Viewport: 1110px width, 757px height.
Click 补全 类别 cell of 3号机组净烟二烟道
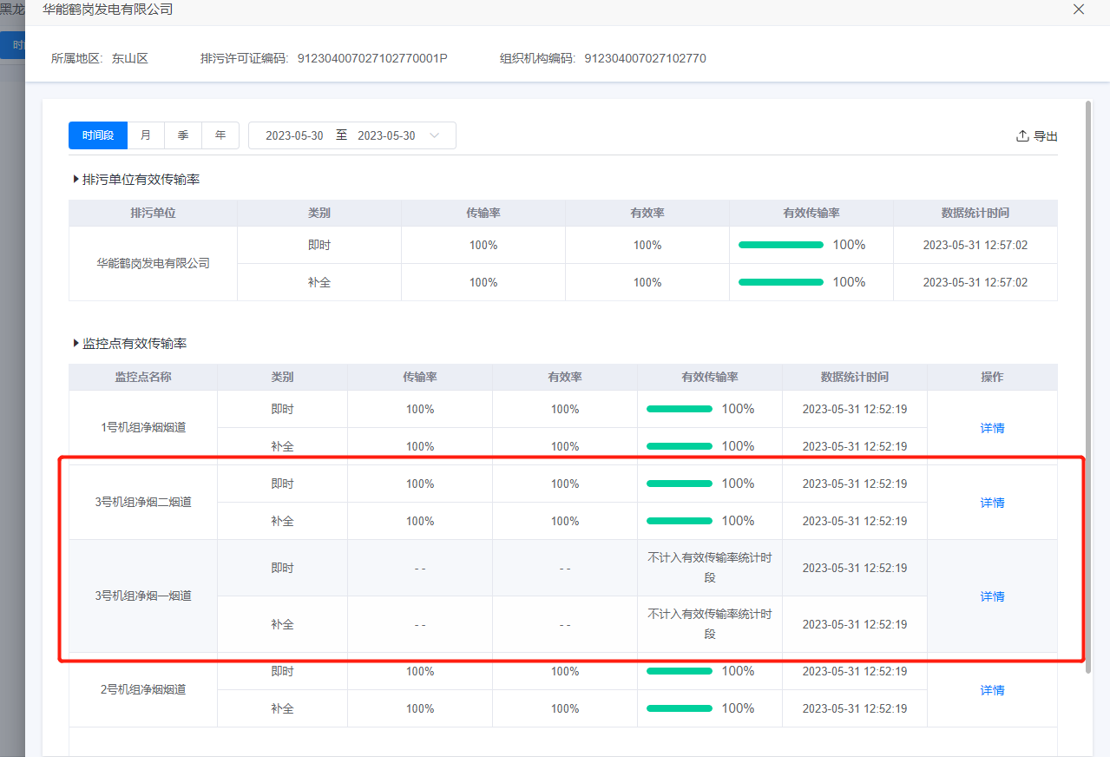click(x=282, y=521)
